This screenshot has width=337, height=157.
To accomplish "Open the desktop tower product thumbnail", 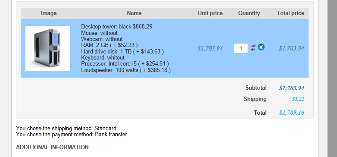I will pos(48,48).
